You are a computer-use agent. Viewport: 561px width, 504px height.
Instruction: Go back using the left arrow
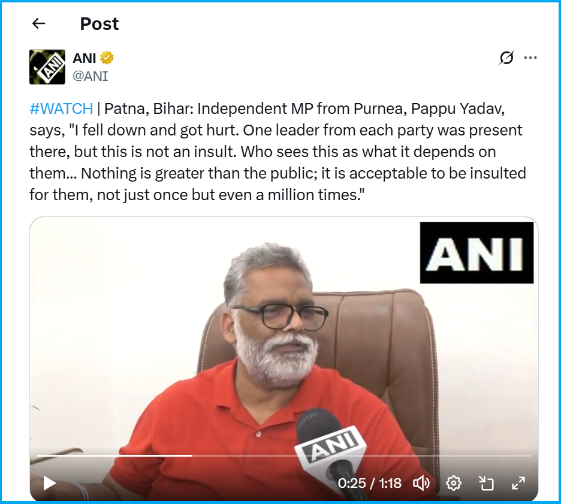tap(38, 23)
